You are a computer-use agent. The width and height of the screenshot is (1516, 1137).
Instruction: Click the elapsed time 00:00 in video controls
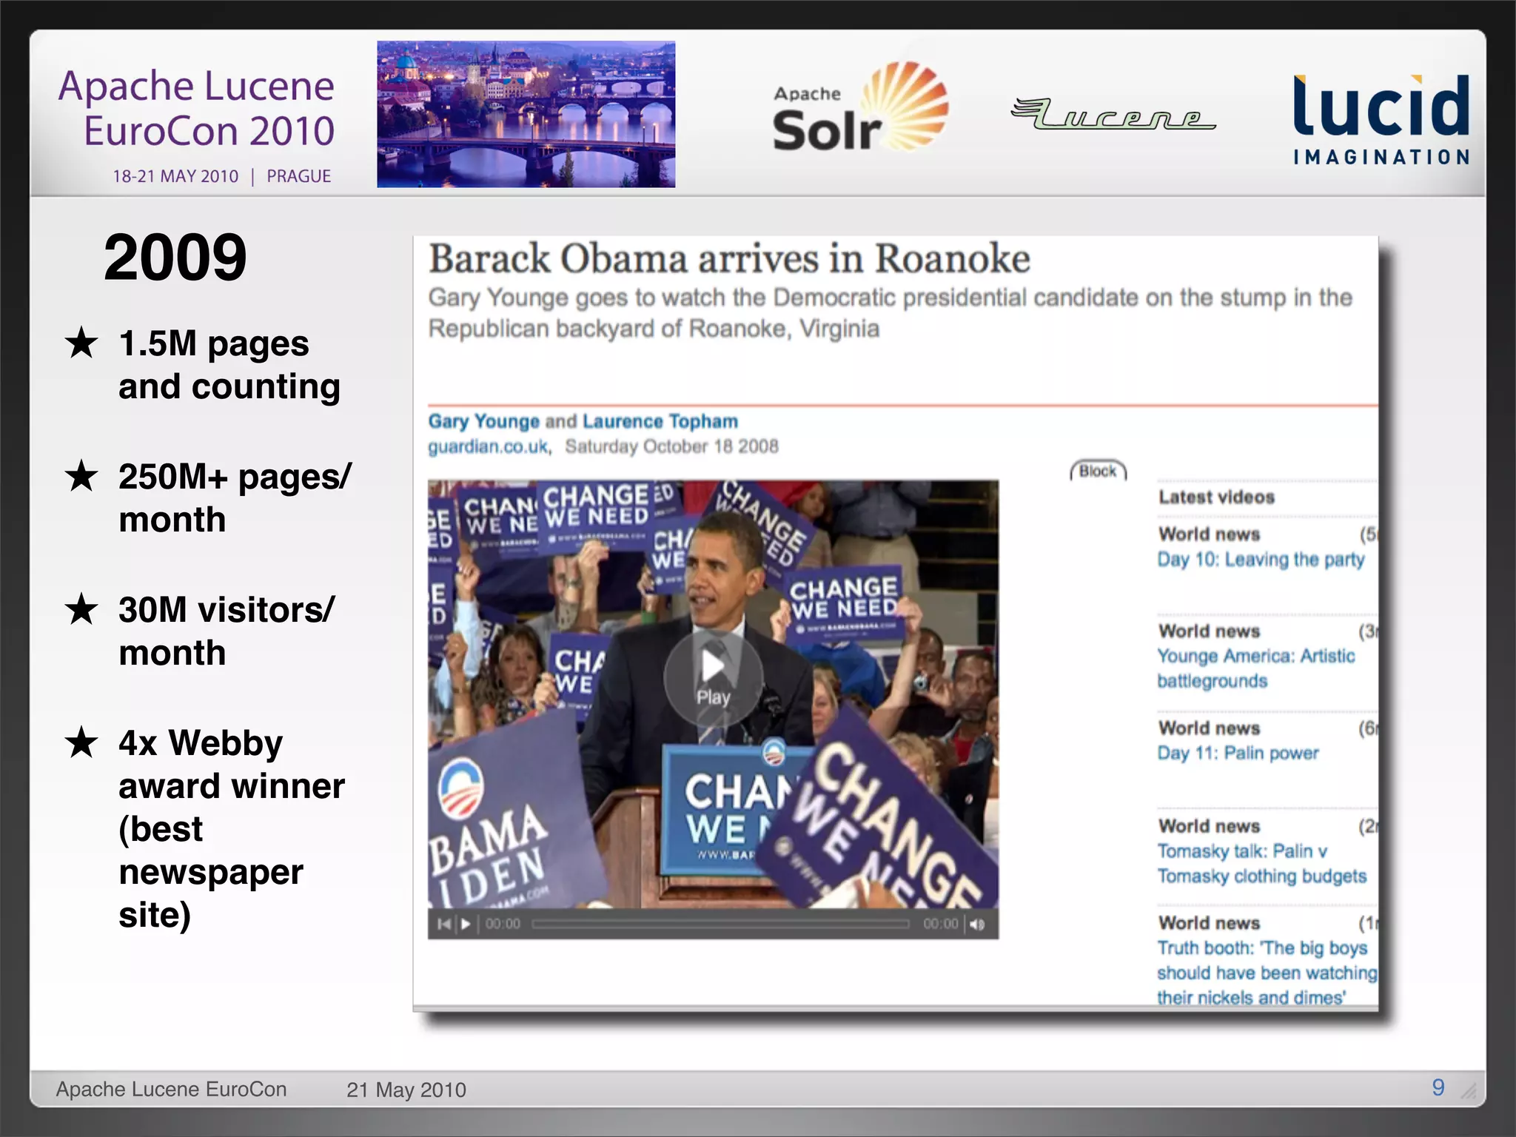point(503,924)
